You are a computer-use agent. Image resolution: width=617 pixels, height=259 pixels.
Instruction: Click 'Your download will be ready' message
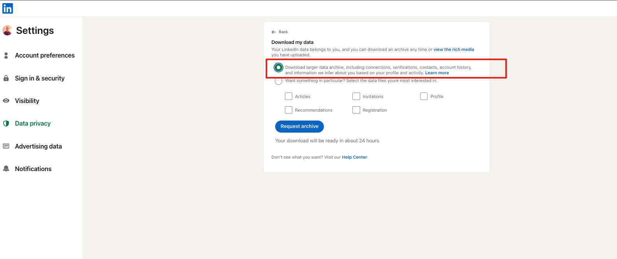(327, 141)
